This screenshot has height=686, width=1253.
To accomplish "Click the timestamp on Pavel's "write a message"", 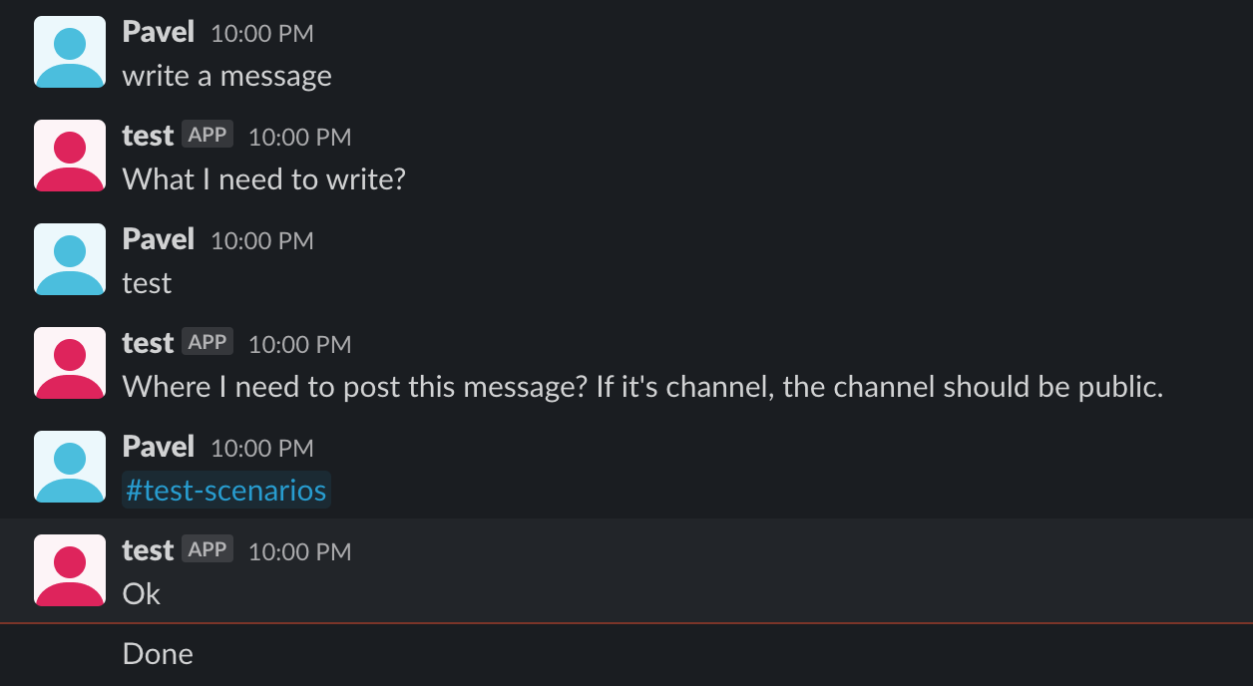I will click(x=262, y=33).
